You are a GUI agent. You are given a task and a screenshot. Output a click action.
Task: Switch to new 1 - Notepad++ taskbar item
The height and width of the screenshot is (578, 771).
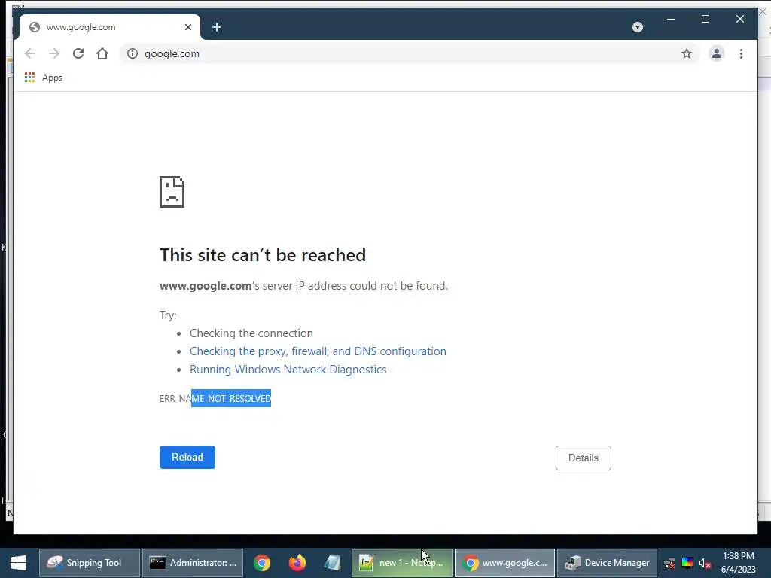(x=402, y=563)
